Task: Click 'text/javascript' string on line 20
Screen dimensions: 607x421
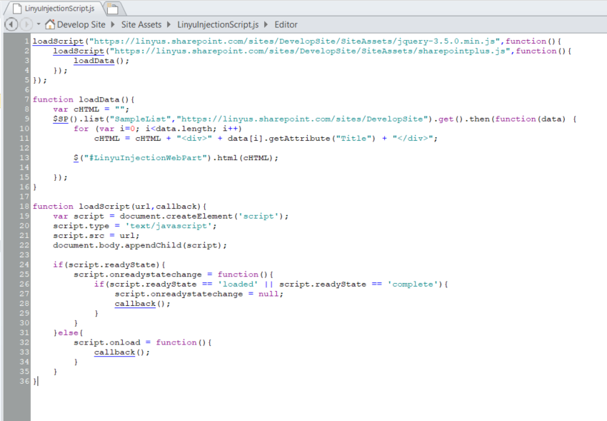Action: (x=169, y=226)
